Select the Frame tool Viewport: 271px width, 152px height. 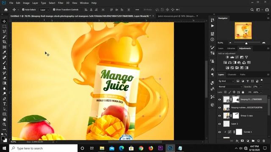(x=4, y=47)
